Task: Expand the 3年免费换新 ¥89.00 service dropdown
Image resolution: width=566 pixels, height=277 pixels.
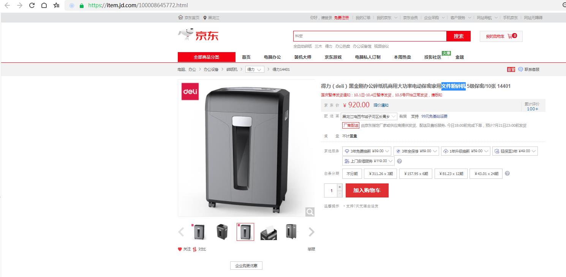Action: coord(367,151)
